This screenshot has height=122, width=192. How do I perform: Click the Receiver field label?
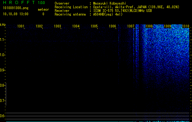coord(62,11)
